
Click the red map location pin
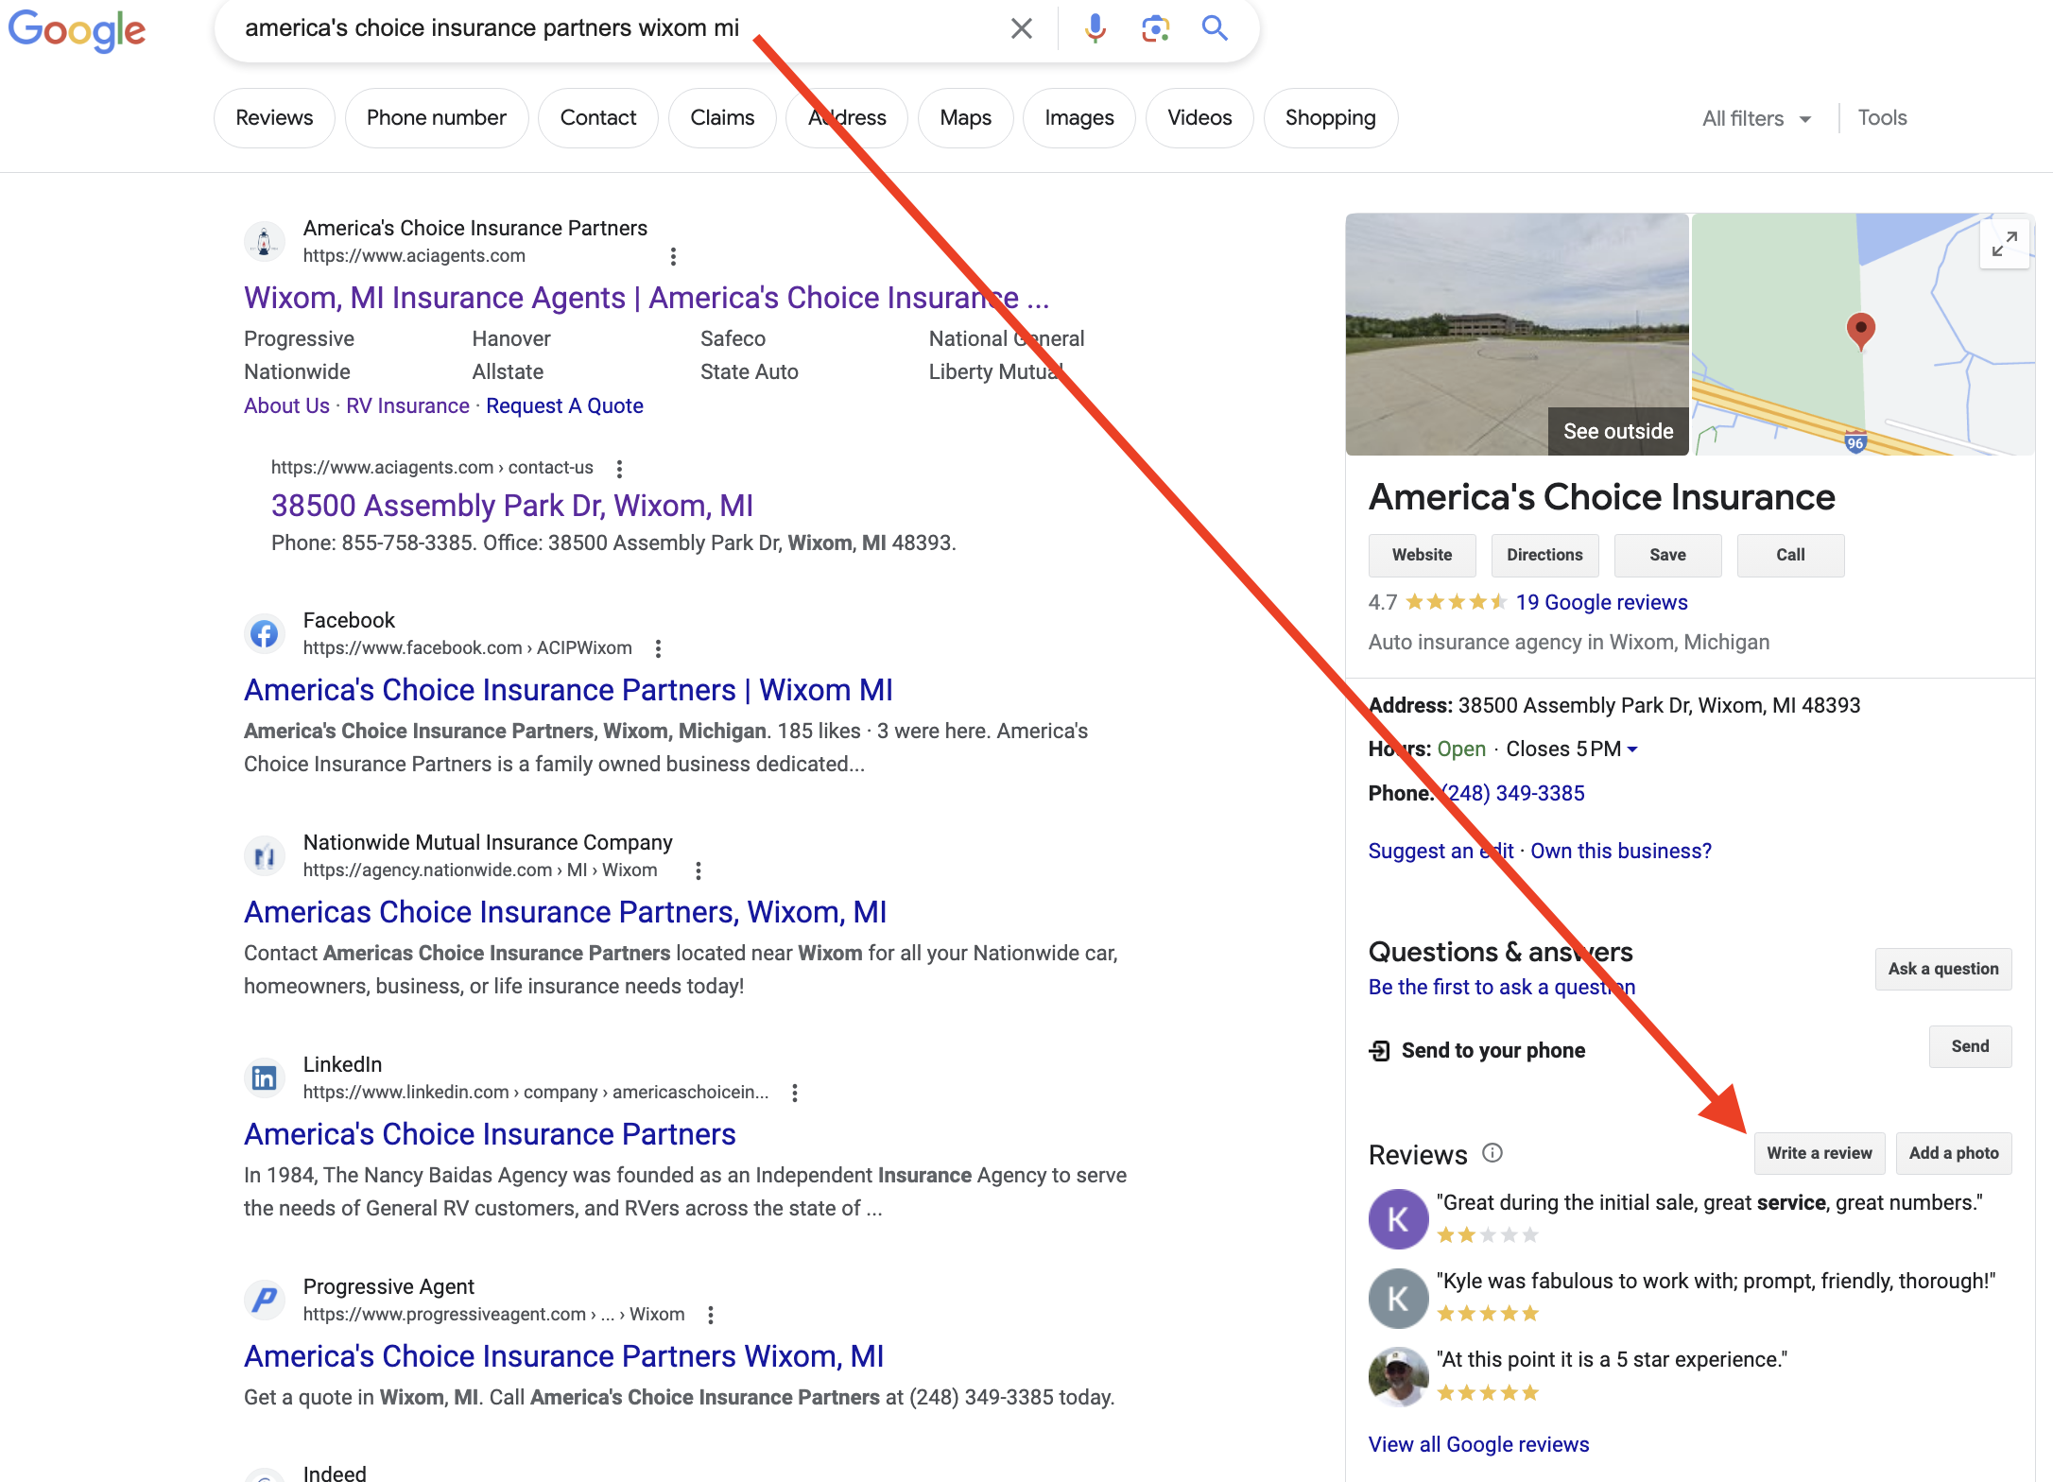tap(1860, 330)
